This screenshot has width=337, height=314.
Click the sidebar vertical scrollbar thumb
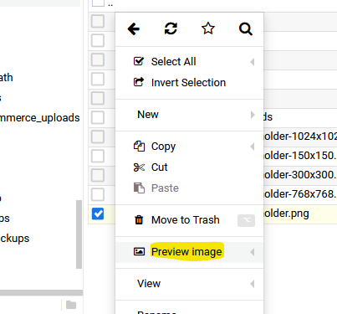point(79,234)
